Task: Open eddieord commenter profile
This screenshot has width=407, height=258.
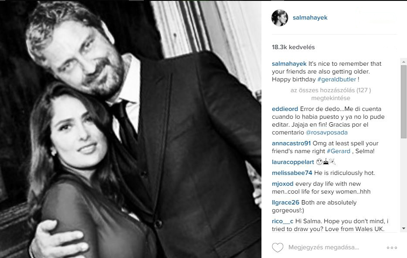Action: click(x=285, y=109)
